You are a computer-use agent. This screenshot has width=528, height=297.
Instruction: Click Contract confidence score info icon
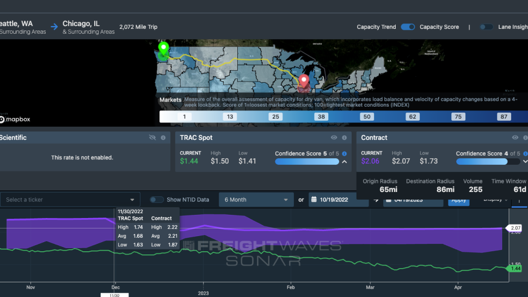(525, 154)
